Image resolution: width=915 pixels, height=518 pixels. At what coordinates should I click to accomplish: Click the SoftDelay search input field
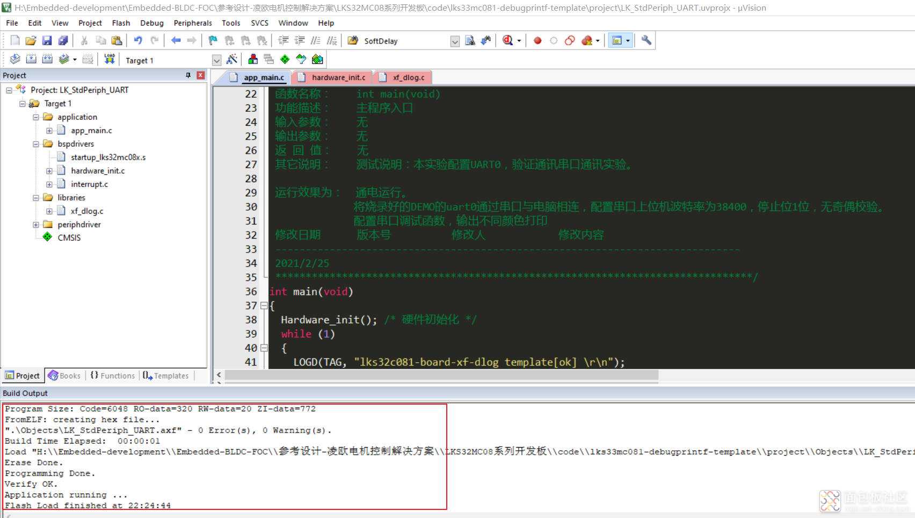(x=406, y=41)
